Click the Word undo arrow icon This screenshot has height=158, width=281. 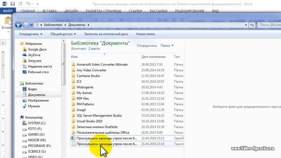28,4
